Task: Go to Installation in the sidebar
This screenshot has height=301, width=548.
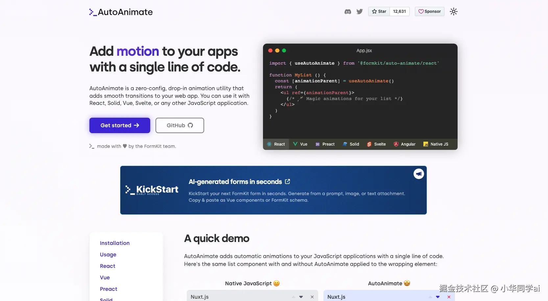Action: (115, 243)
